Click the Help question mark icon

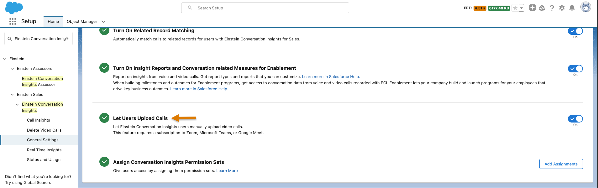click(552, 8)
